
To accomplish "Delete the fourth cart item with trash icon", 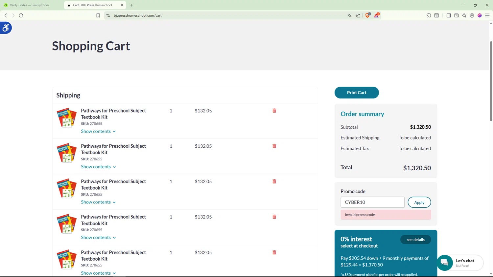I will pos(274,217).
